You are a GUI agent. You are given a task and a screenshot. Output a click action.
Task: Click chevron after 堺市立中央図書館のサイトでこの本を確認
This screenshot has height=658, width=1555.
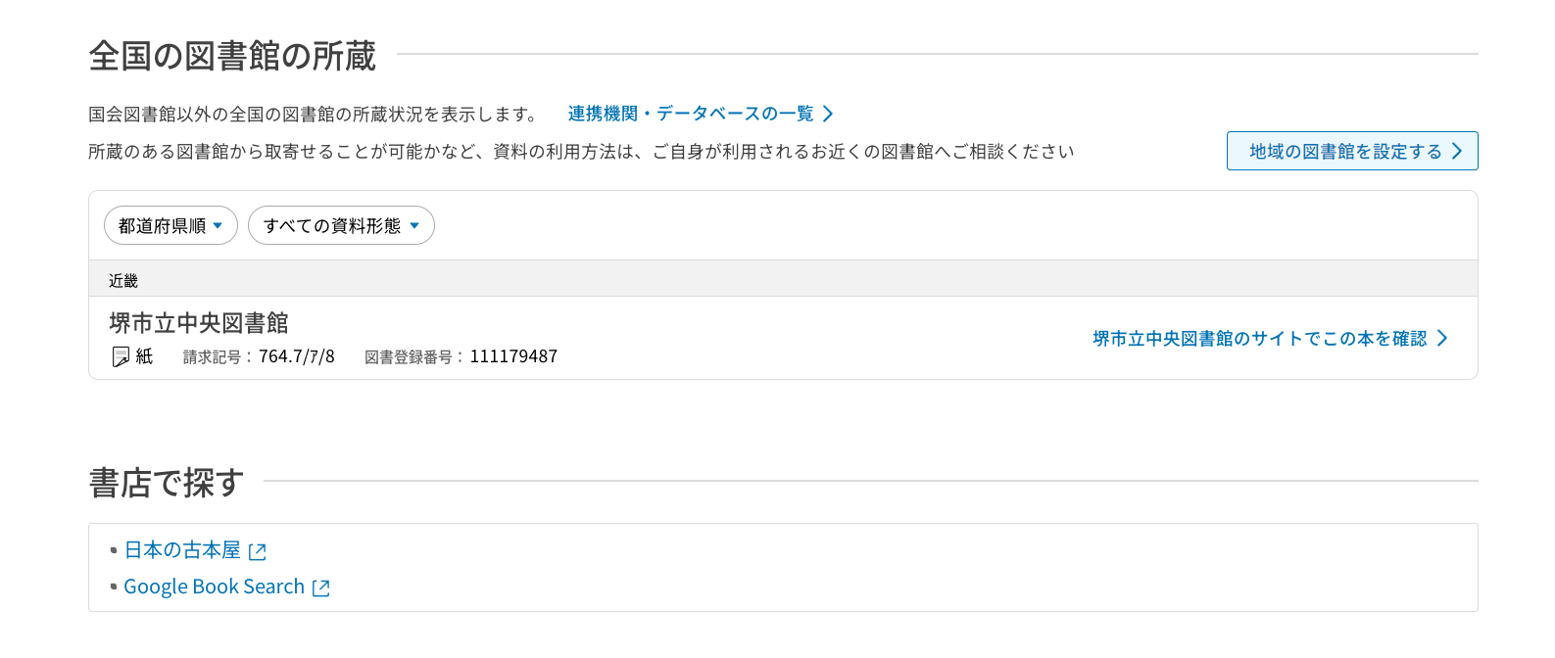1442,338
